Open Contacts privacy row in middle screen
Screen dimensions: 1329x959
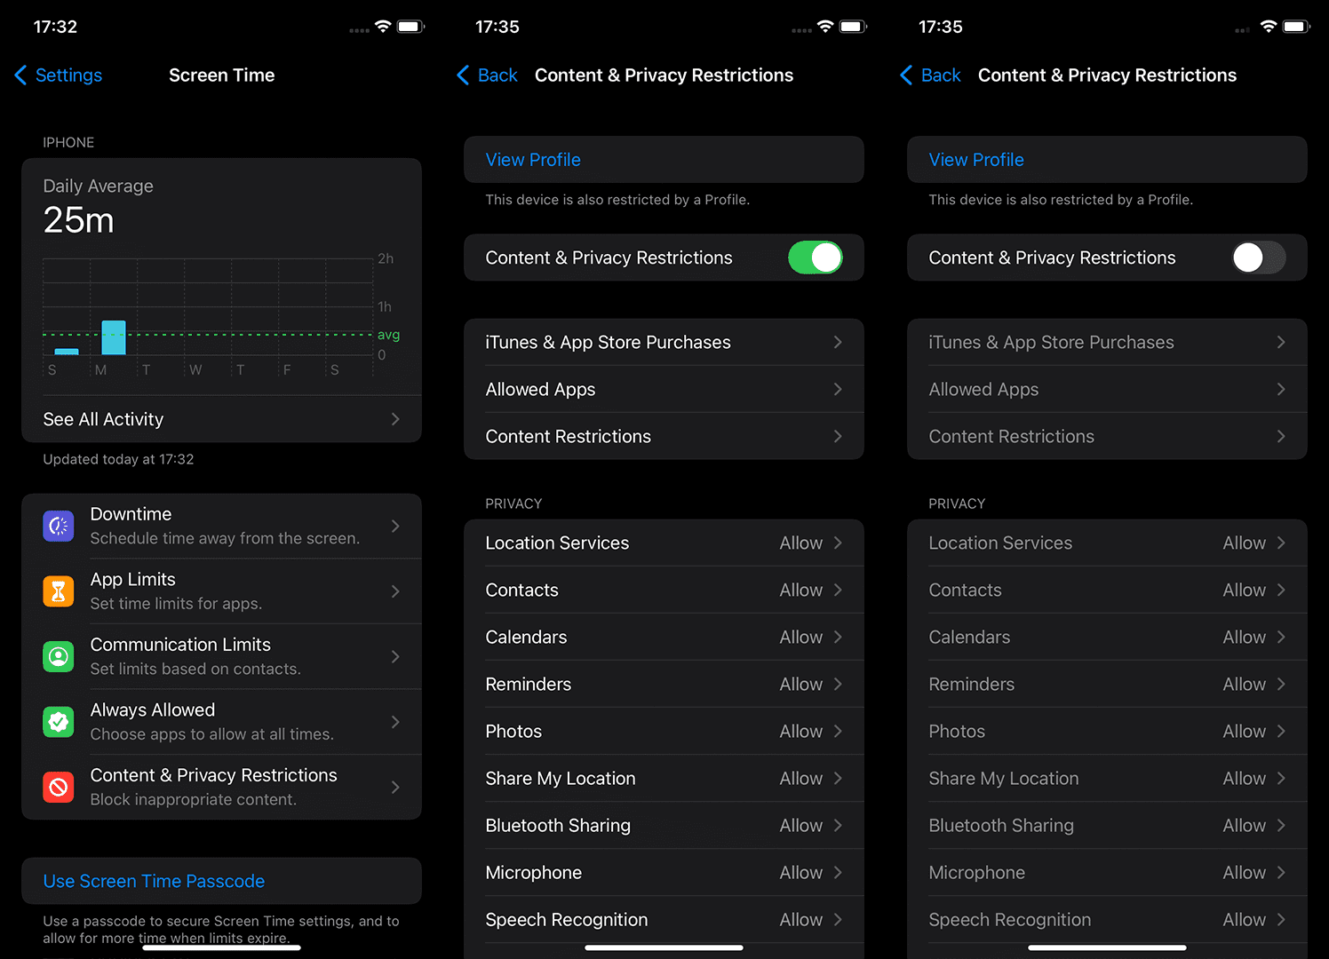664,590
